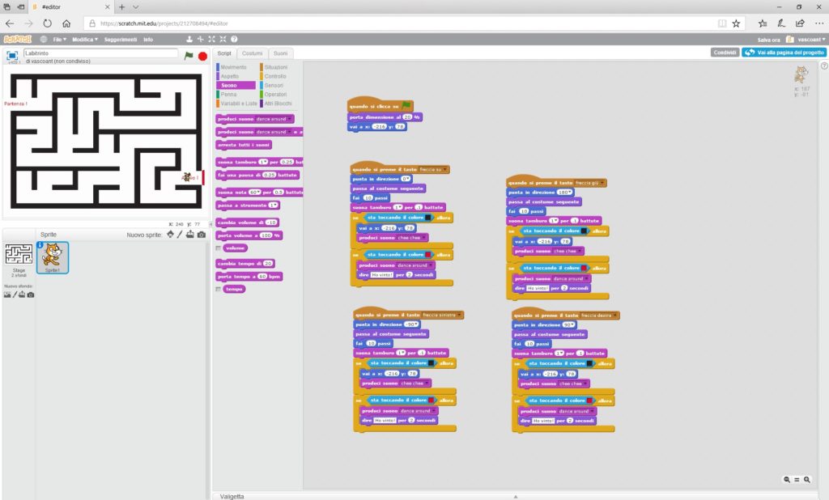The image size is (829, 500).
Task: Click black color swatch in 'freccia su' script
Action: coord(428,217)
